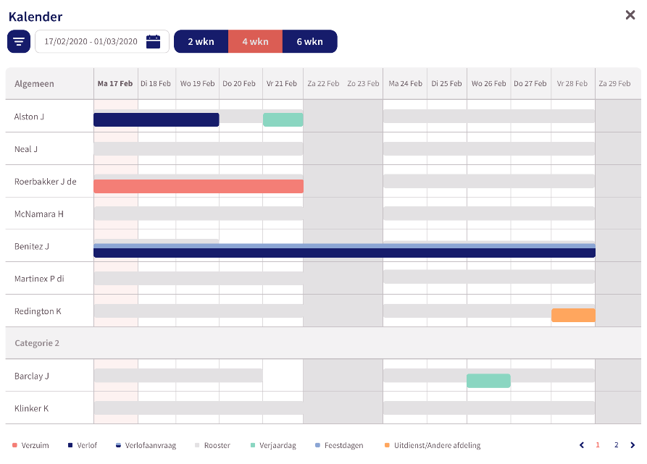
Task: Open Benitez J's long leave bar
Action: point(345,250)
